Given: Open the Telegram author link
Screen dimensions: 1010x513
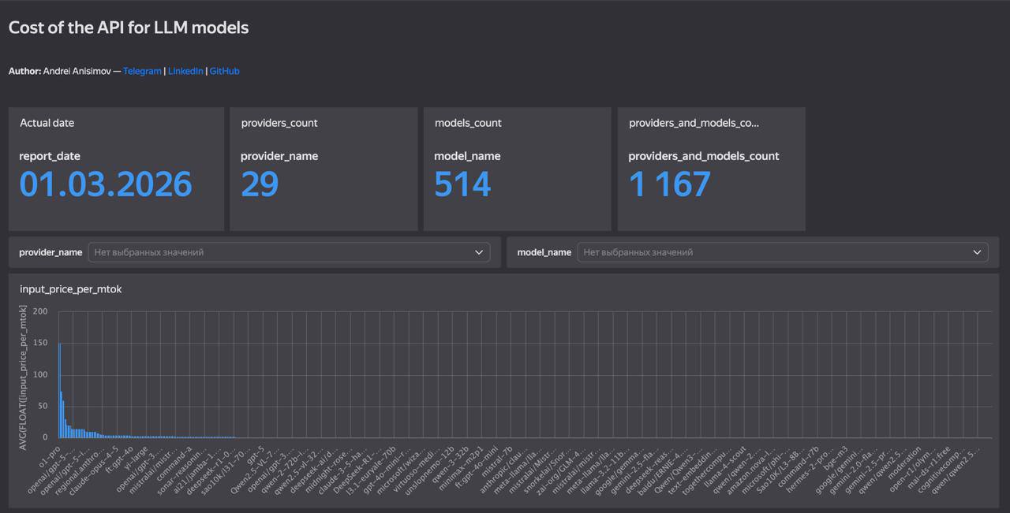Looking at the screenshot, I should pos(142,71).
